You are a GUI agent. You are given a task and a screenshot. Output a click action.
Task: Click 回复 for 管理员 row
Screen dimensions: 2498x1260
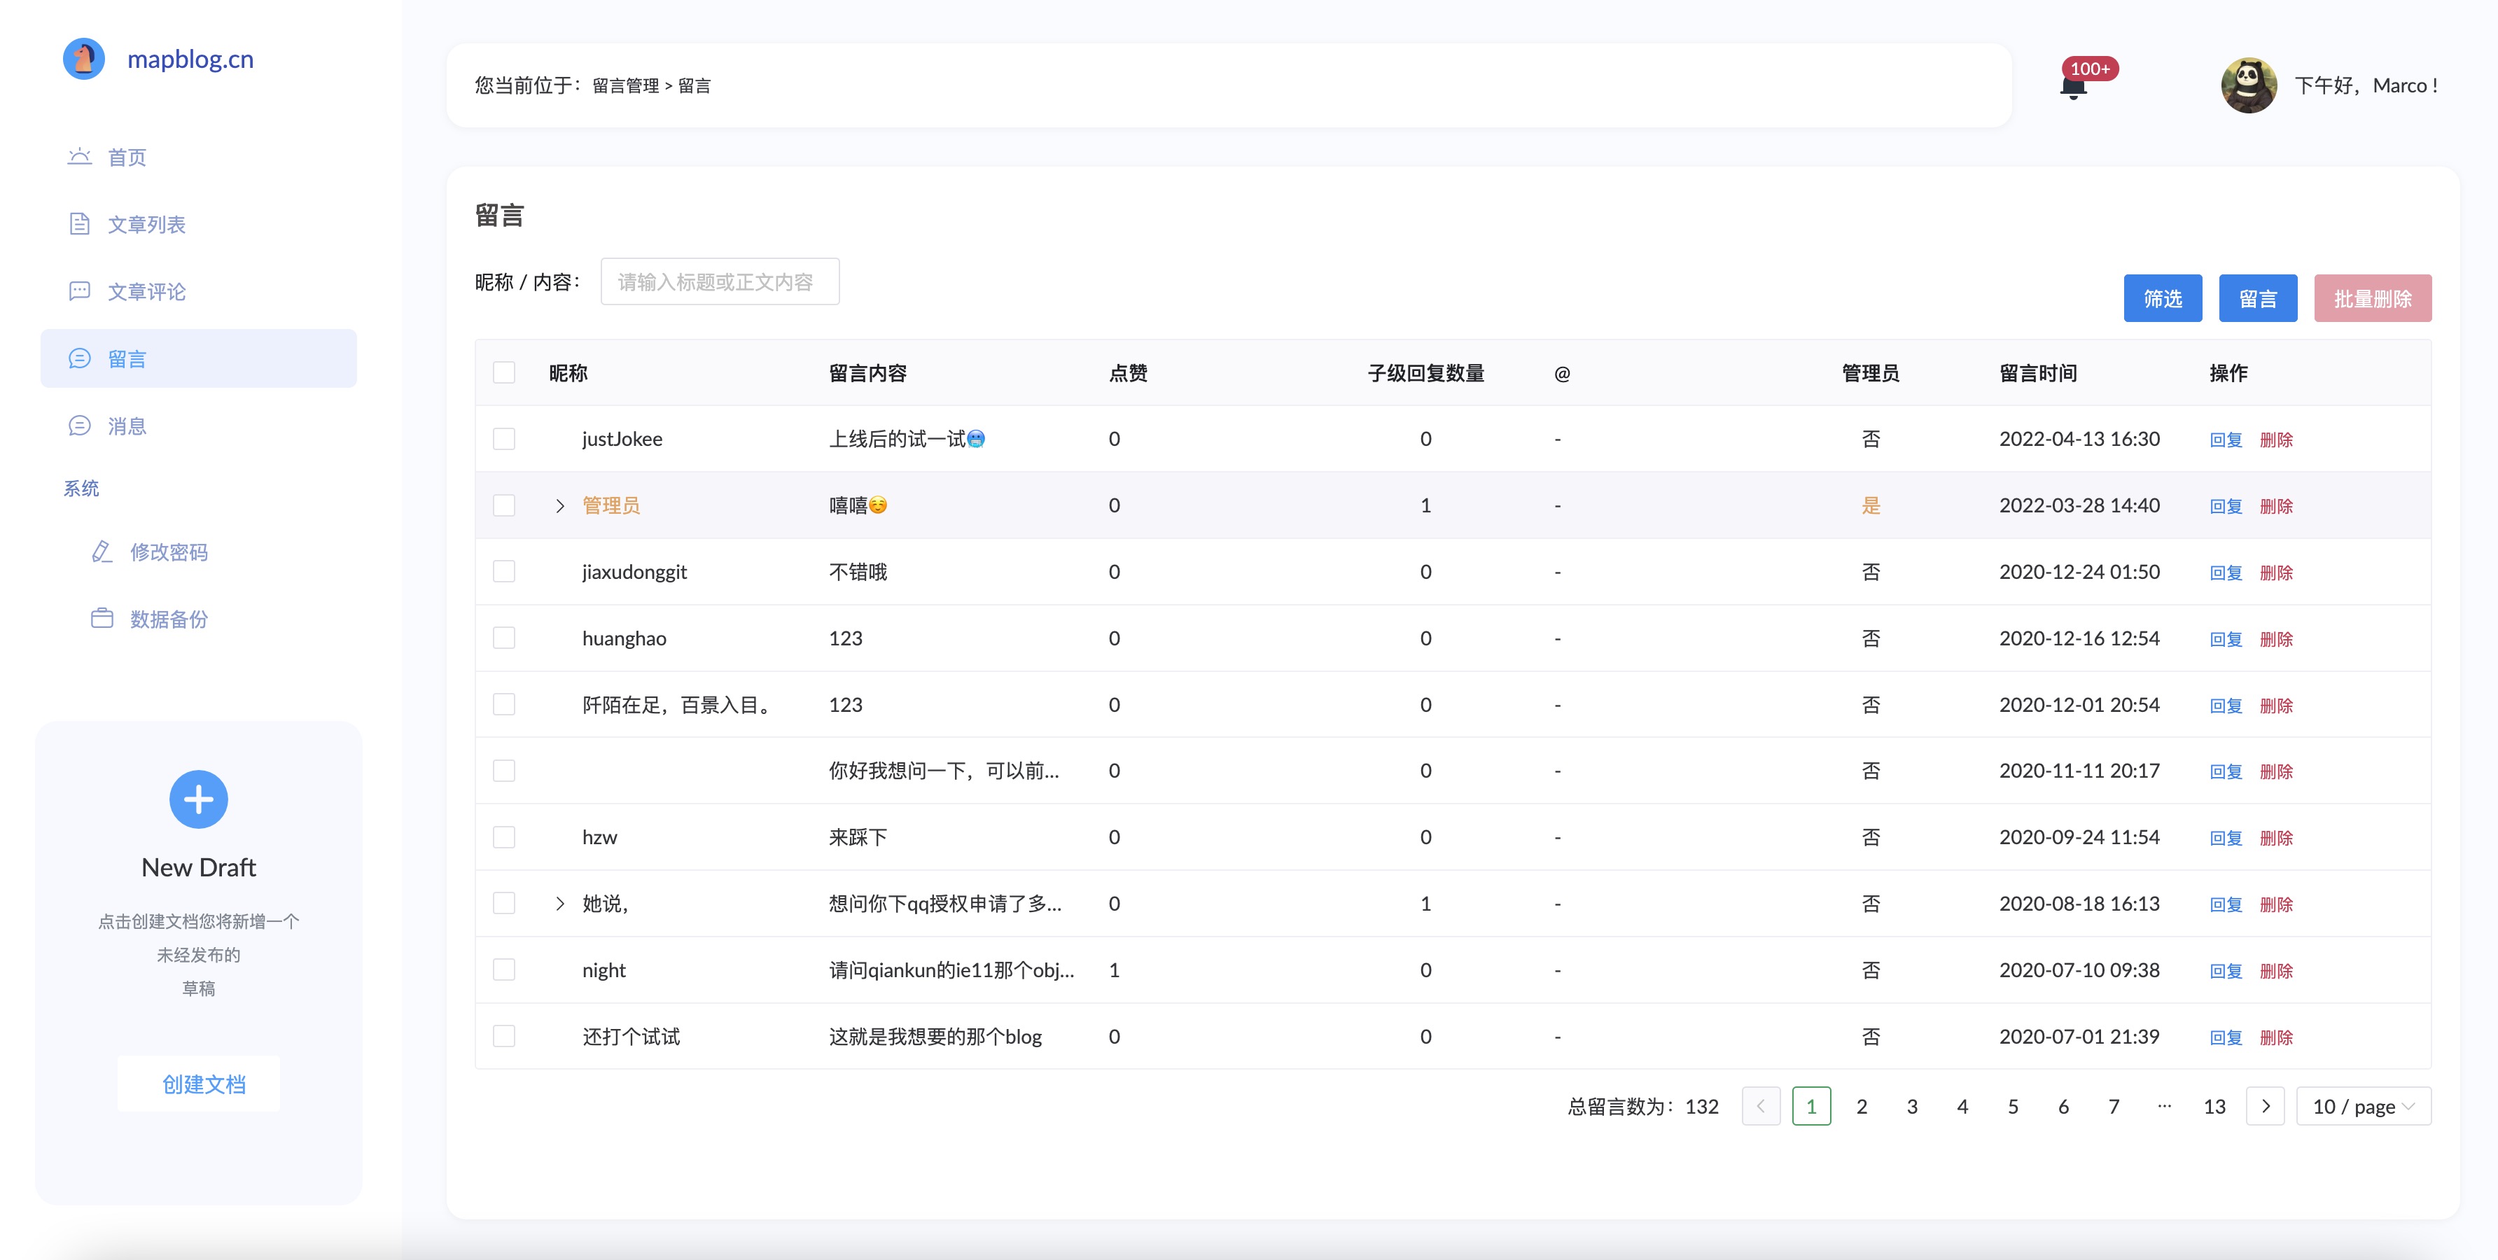click(2226, 506)
